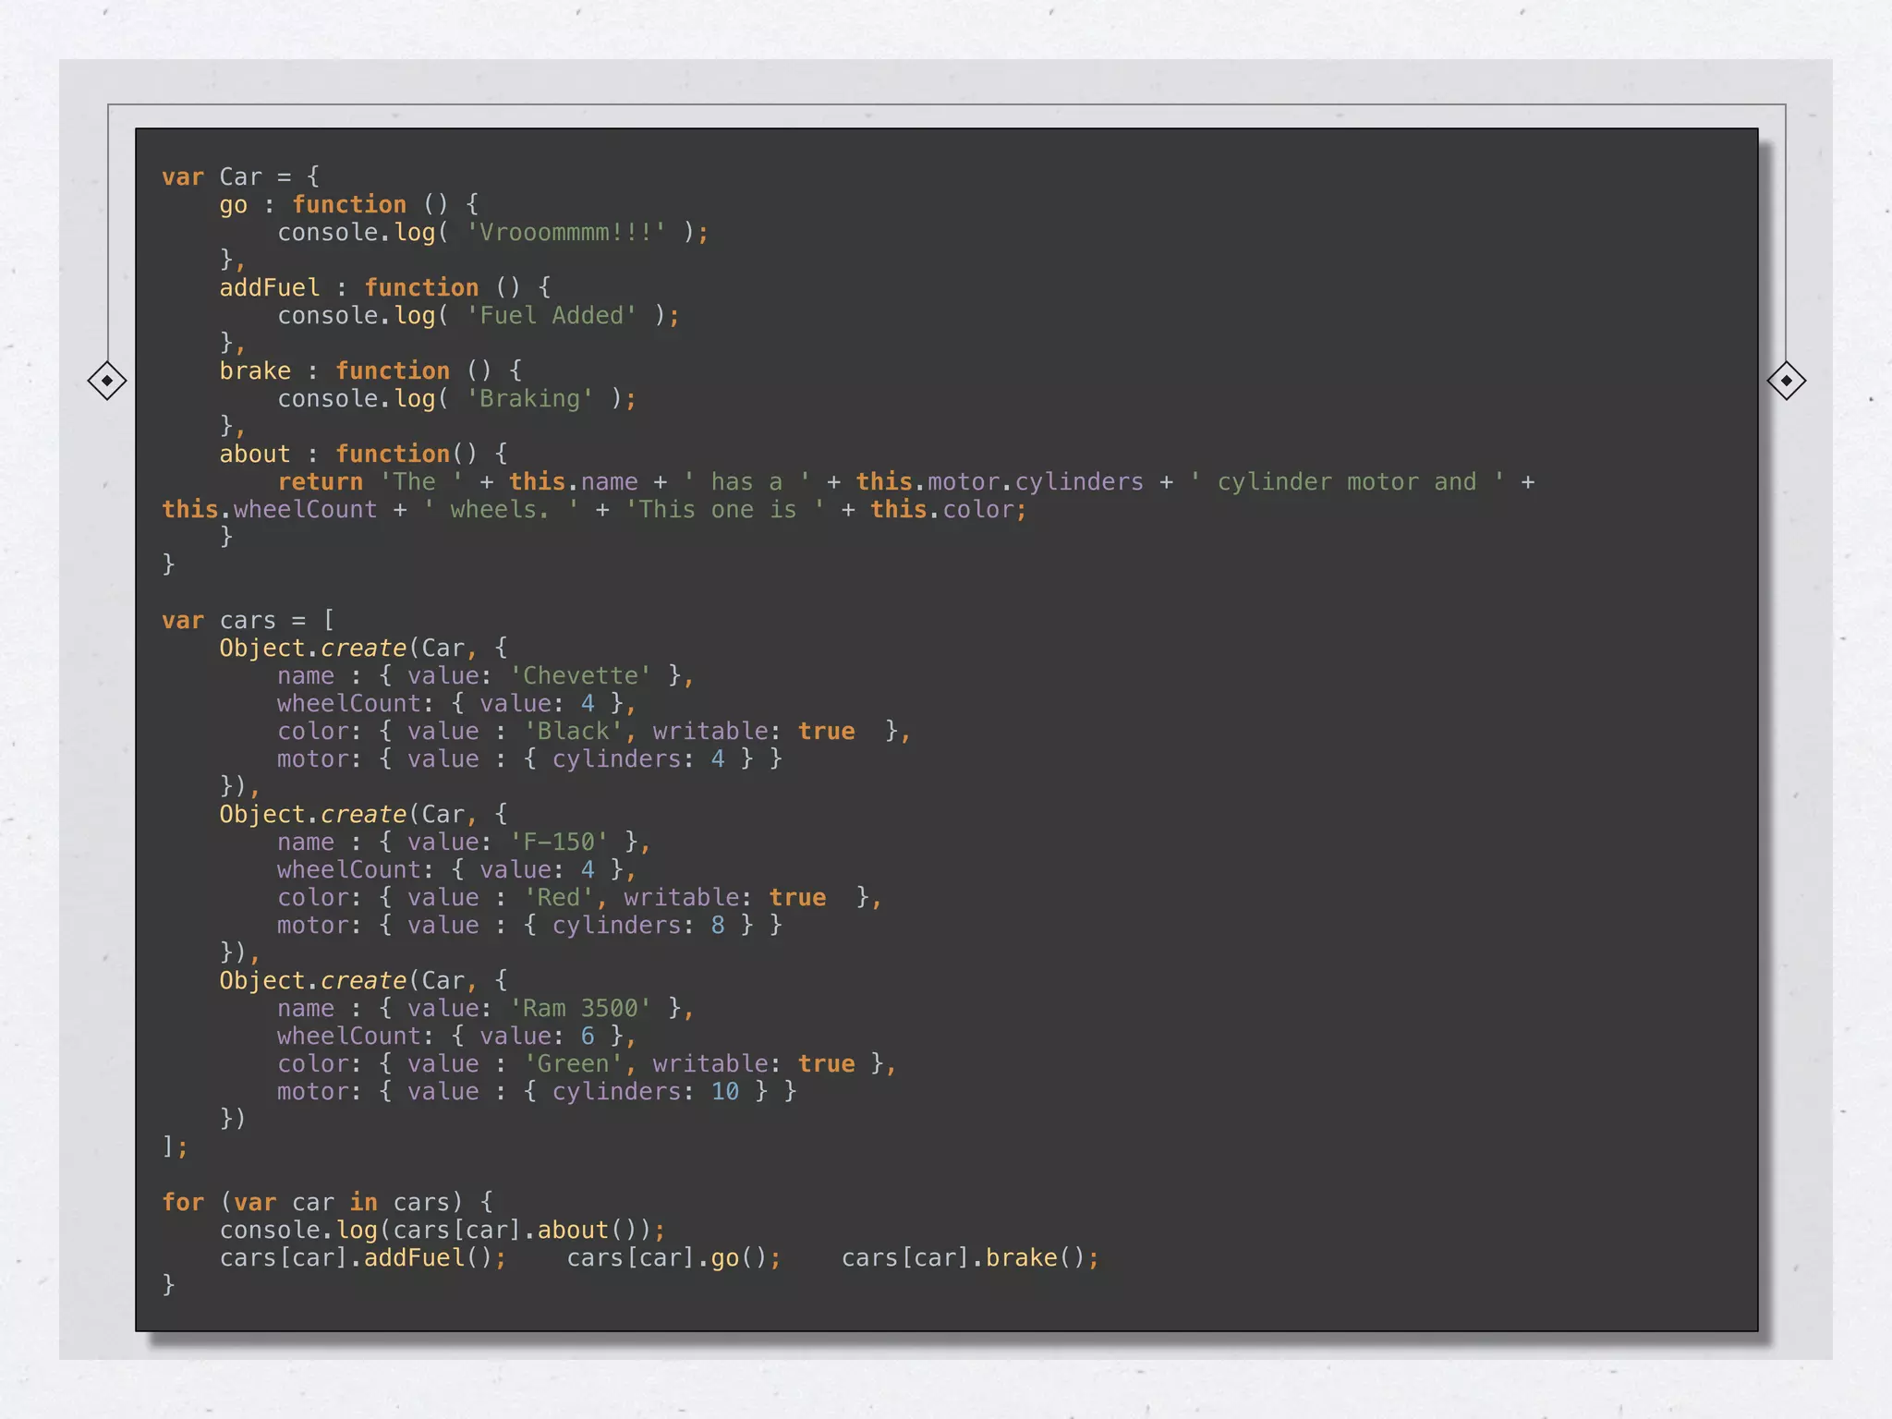Click the brake function definition
This screenshot has height=1419, width=1892.
point(255,370)
